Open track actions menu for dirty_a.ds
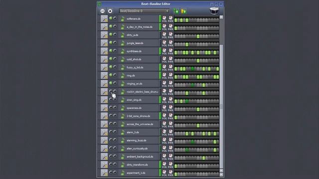319x179 pixels. pos(104,35)
